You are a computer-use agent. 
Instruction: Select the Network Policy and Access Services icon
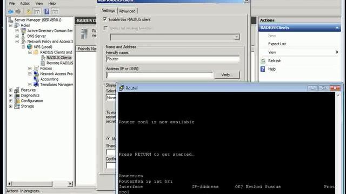[x=23, y=41]
